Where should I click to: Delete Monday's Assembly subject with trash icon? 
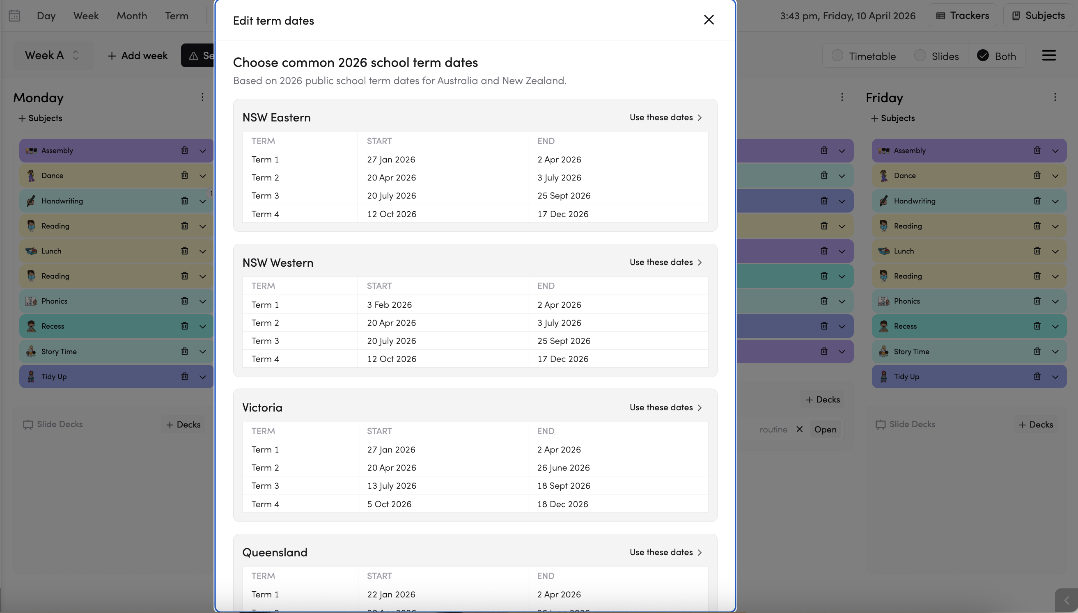(184, 150)
